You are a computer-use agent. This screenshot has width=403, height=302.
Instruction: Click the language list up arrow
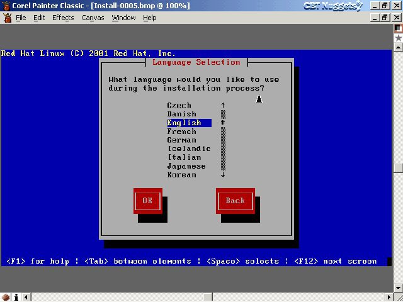point(223,105)
